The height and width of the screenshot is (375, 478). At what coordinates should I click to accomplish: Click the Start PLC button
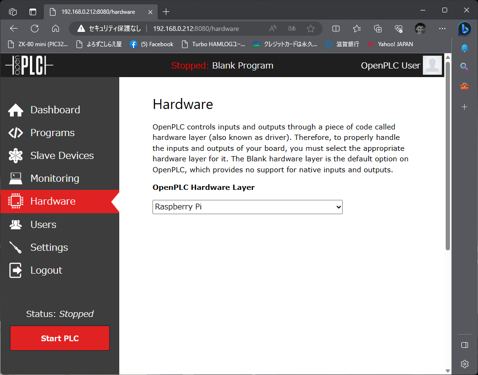tap(60, 338)
